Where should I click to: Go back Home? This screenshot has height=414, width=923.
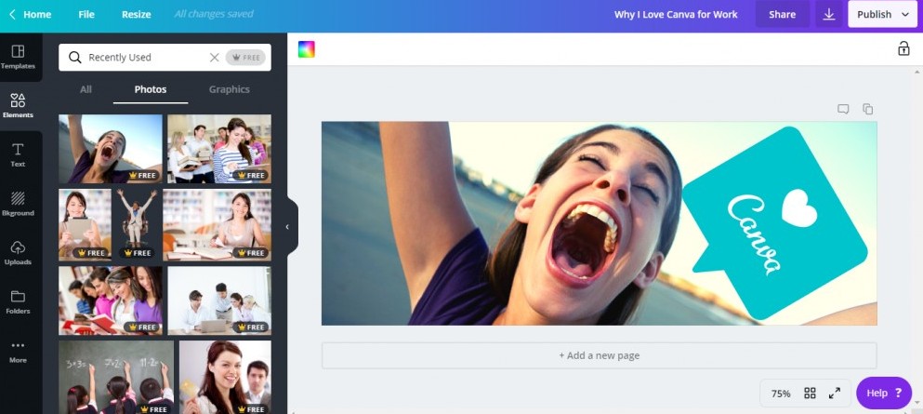point(30,14)
